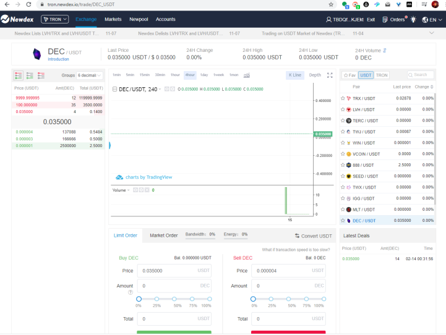Open the Orders list icon
Screen dimensions: 446x335
click(385, 20)
